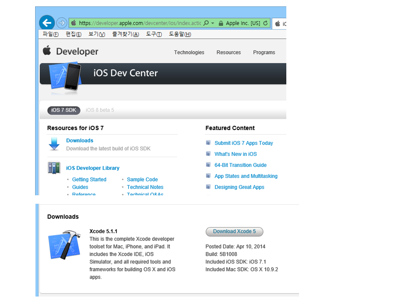Click the Sample Code link
The width and height of the screenshot is (406, 305).
[x=142, y=180]
